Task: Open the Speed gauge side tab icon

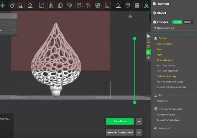Action: tap(149, 47)
